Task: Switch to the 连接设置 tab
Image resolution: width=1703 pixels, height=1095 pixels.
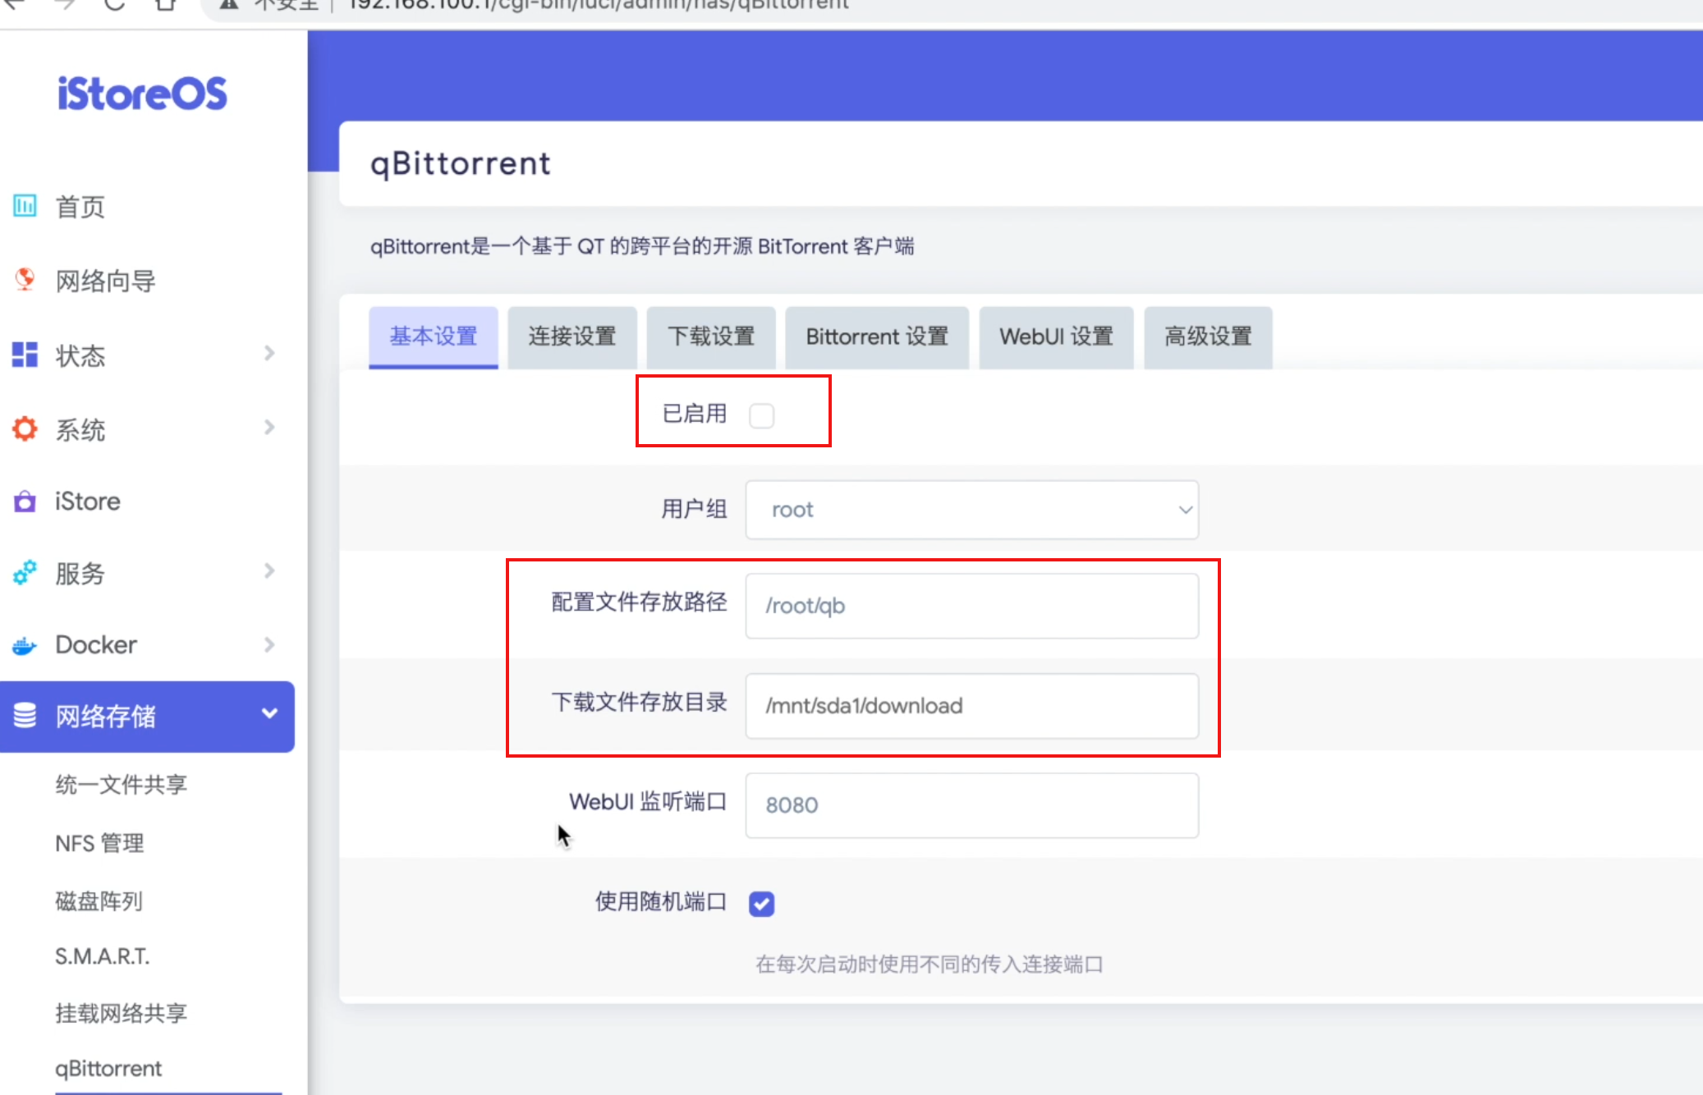Action: pyautogui.click(x=572, y=337)
